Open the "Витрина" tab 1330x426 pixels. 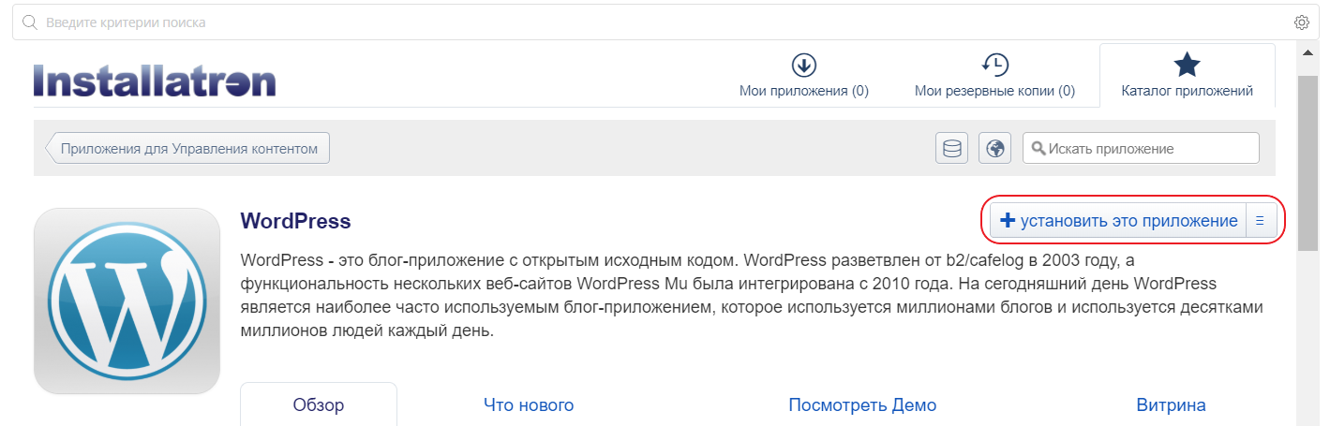1171,405
